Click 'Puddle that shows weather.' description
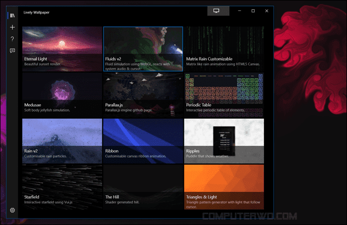The height and width of the screenshot is (225, 347). point(207,156)
